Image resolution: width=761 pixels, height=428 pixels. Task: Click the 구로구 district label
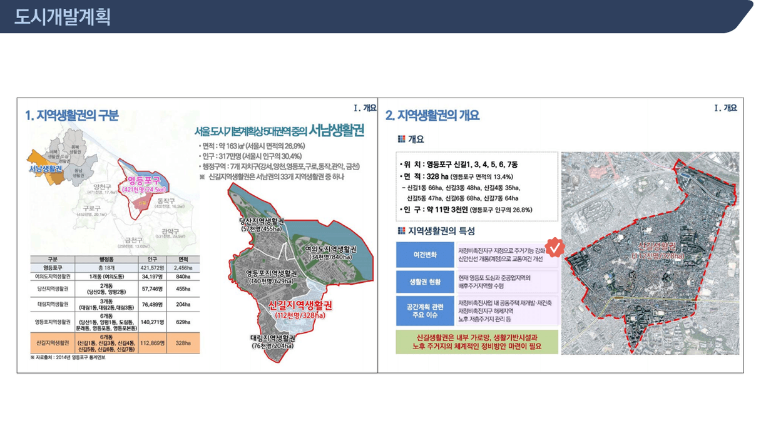pyautogui.click(x=91, y=208)
